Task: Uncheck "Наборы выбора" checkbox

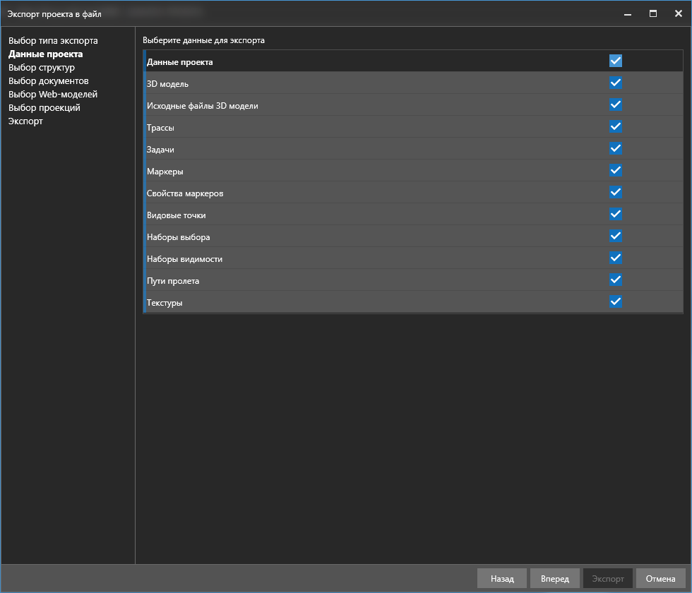Action: (x=616, y=236)
